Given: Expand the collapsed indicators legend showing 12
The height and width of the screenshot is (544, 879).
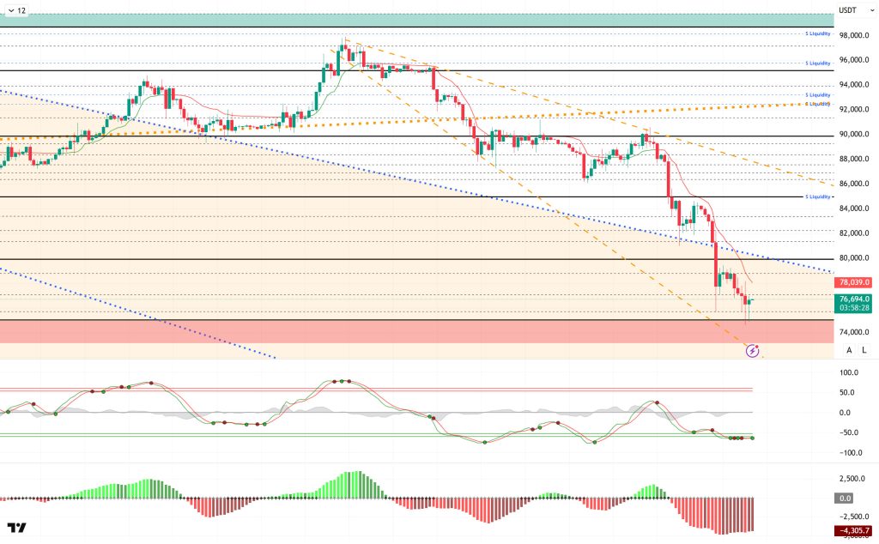Looking at the screenshot, I should point(15,10).
